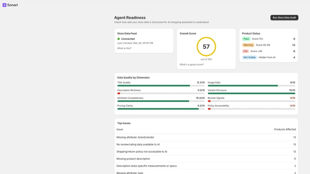Click the 'Agent Readiness' page heading
The height and width of the screenshot is (174, 310).
(x=130, y=17)
